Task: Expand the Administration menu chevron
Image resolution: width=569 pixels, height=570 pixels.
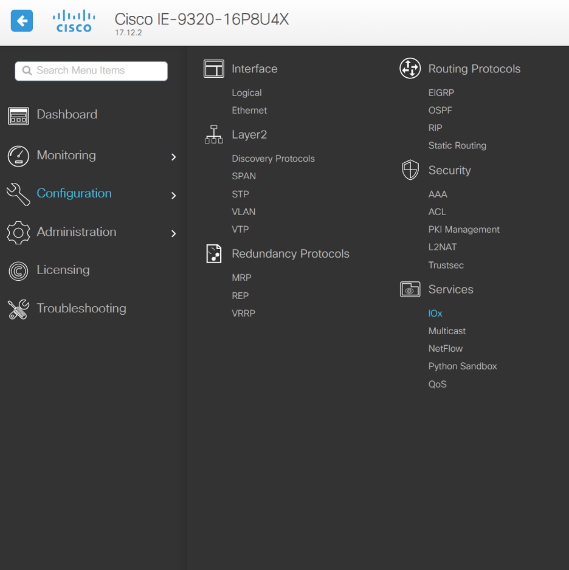Action: click(173, 233)
